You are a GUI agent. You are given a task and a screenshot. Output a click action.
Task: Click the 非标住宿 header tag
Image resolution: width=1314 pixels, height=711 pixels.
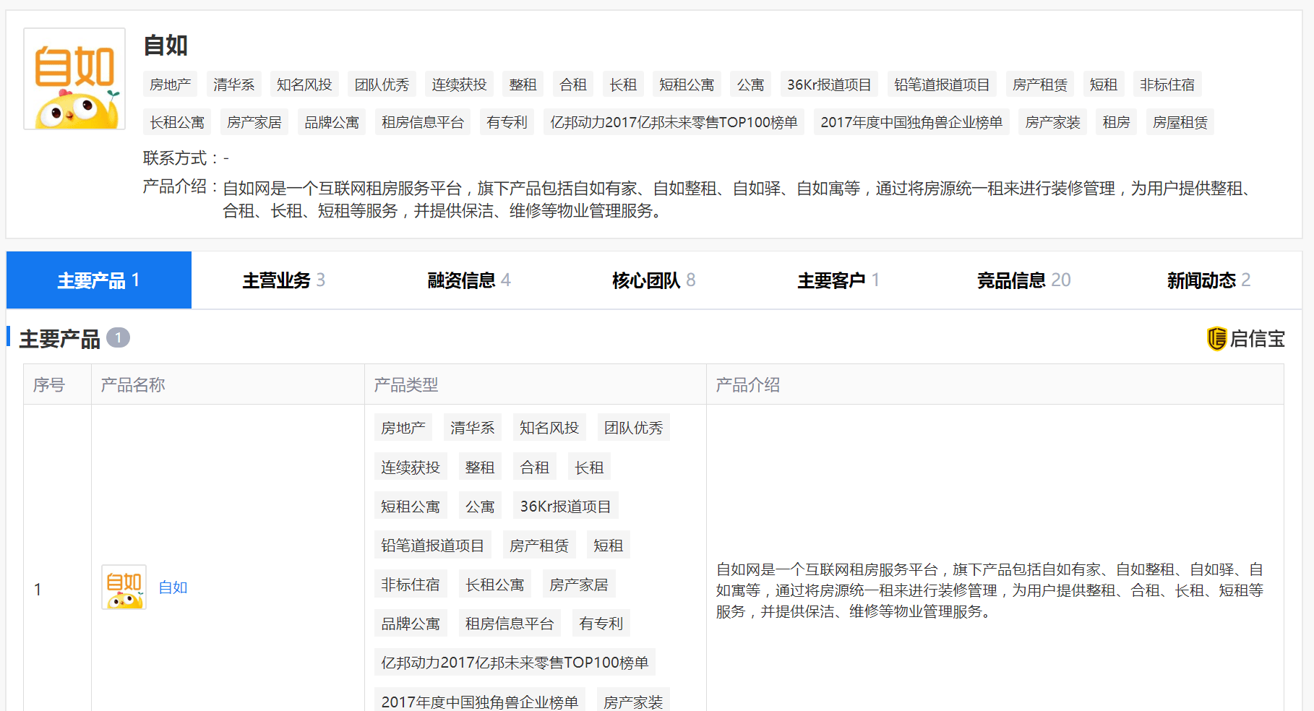point(1167,85)
